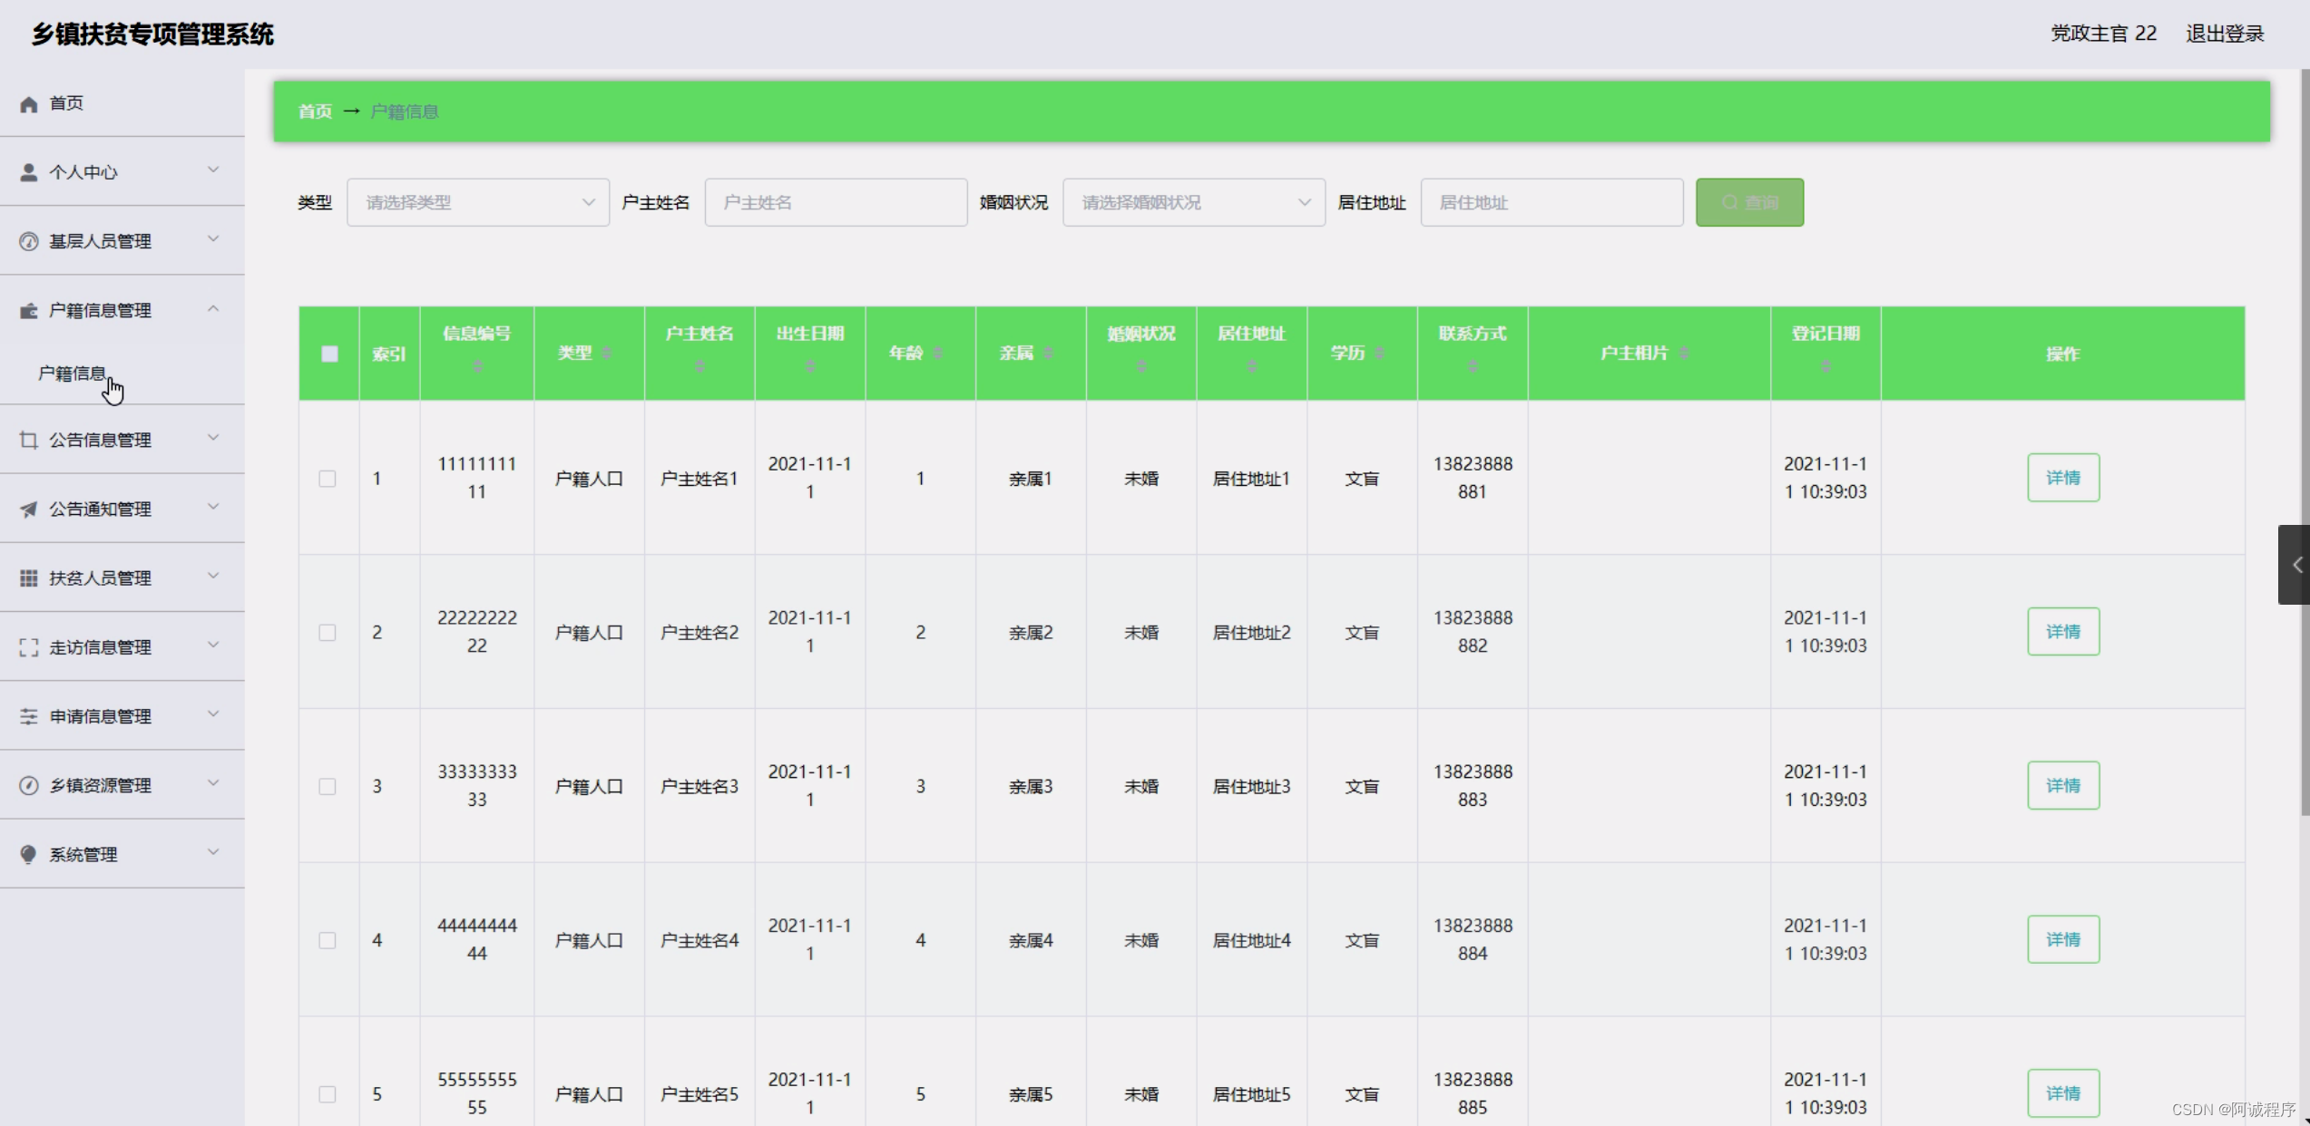Click the paper plane icon for 公告通知管理
Viewport: 2310px width, 1126px height.
tap(27, 509)
